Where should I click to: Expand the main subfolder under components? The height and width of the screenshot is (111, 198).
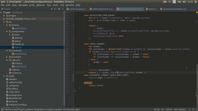coord(10,35)
